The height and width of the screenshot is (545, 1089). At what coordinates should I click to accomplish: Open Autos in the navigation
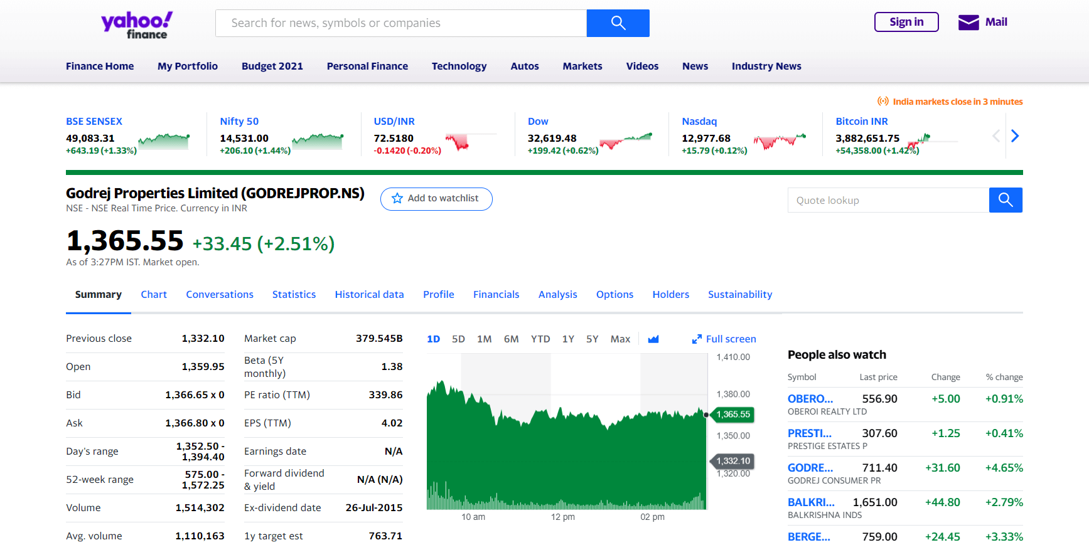coord(525,66)
